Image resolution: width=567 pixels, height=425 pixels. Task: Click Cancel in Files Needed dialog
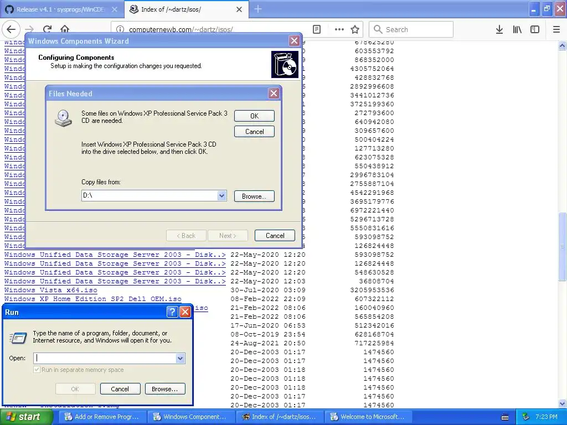click(254, 132)
